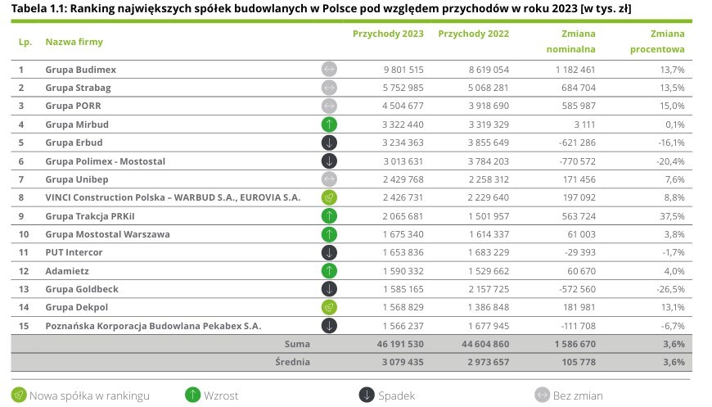712x407 pixels.
Task: Click Dekpol nominal change 181 981
Action: [579, 308]
